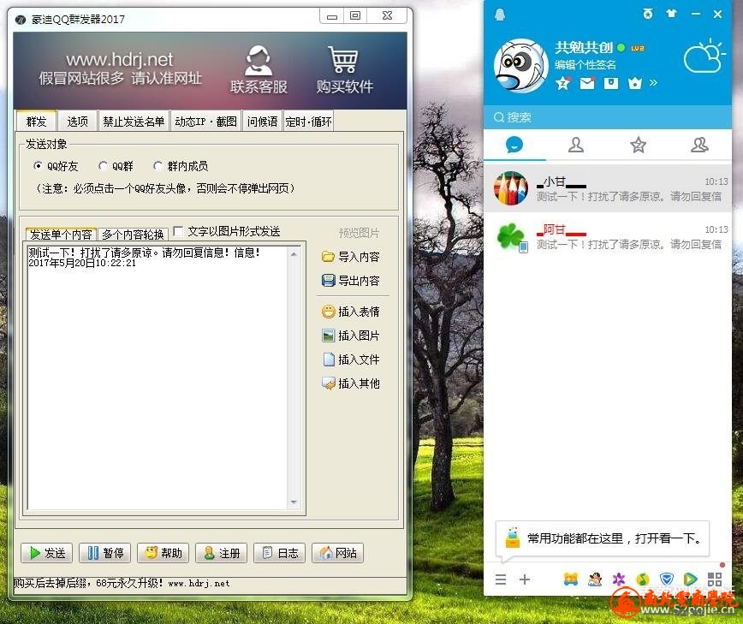Open QQ mail envelope icon

[x=587, y=83]
